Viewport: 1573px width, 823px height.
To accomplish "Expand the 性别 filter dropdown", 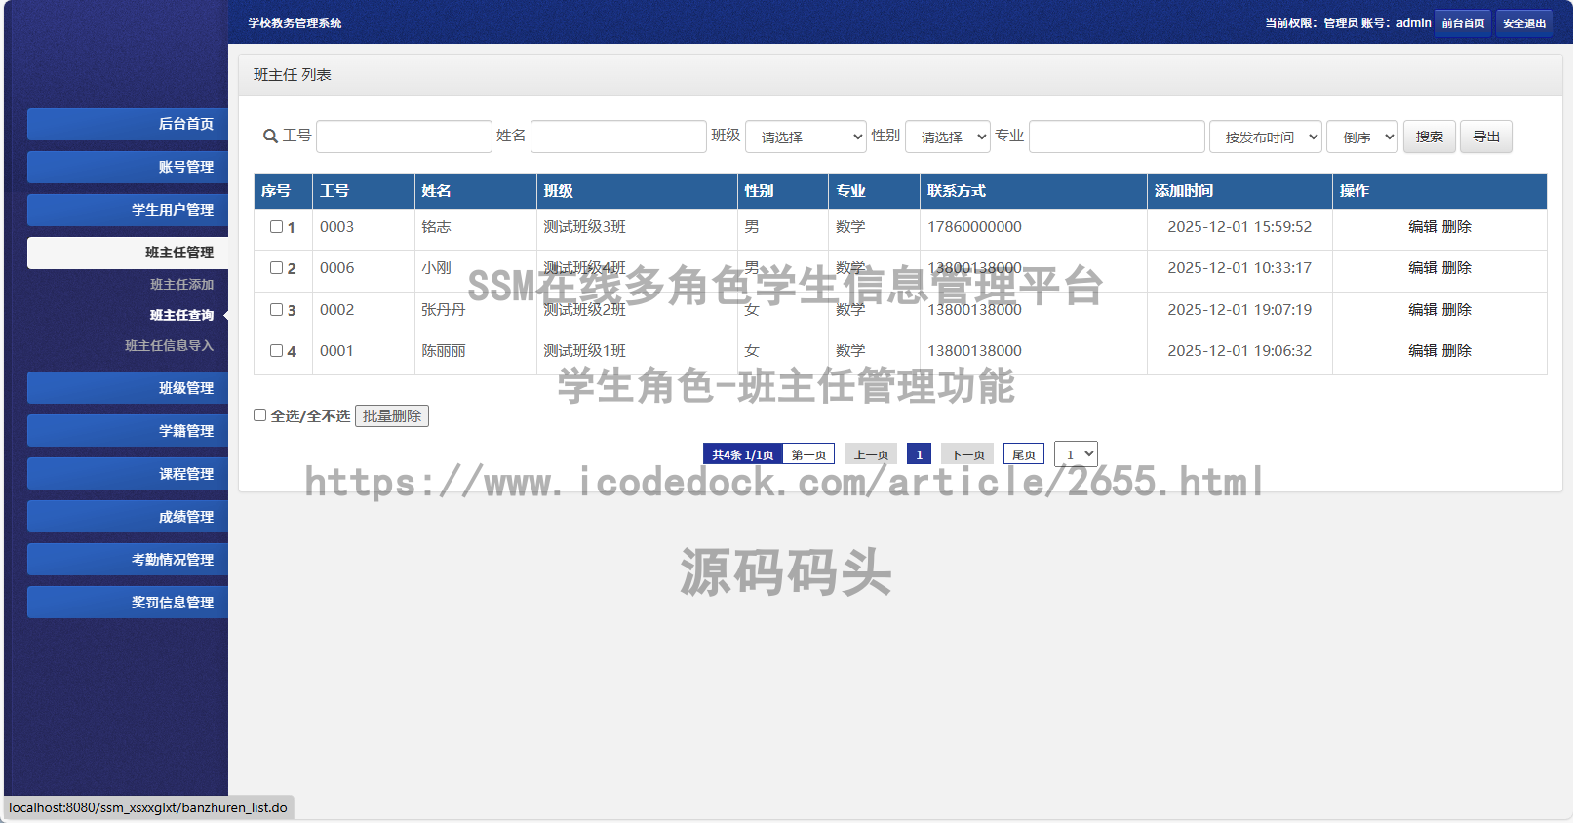I will pos(947,137).
